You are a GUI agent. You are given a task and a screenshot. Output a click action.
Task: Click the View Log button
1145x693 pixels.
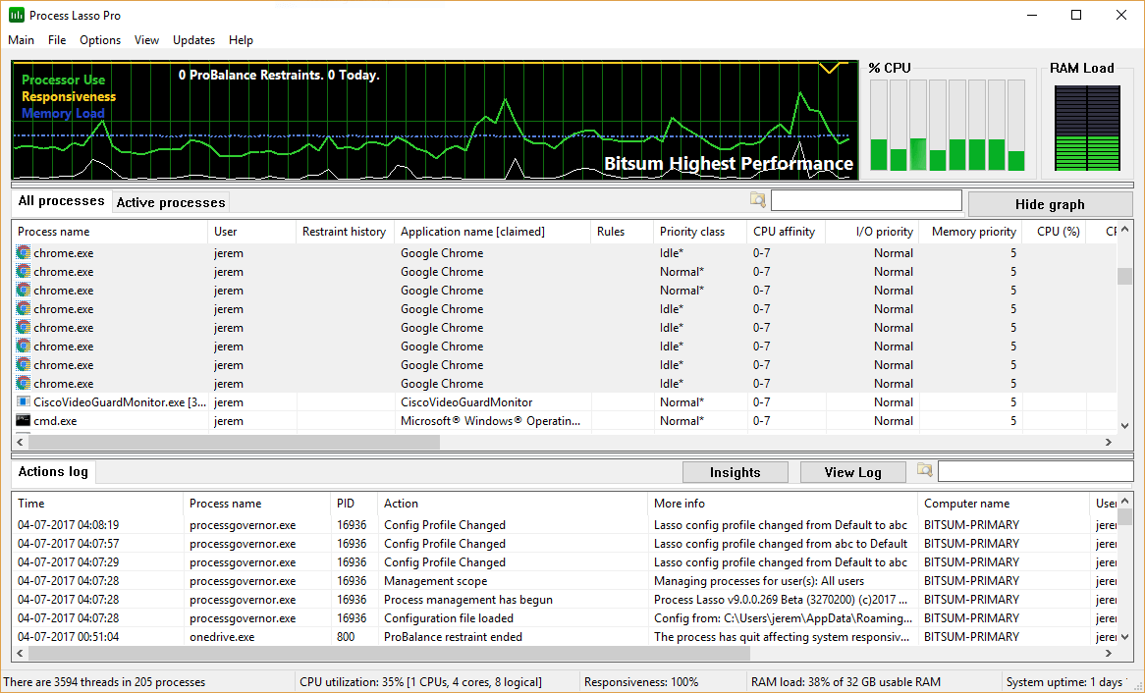[852, 472]
